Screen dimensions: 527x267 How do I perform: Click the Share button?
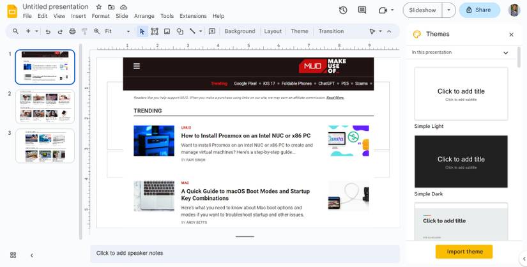[480, 10]
